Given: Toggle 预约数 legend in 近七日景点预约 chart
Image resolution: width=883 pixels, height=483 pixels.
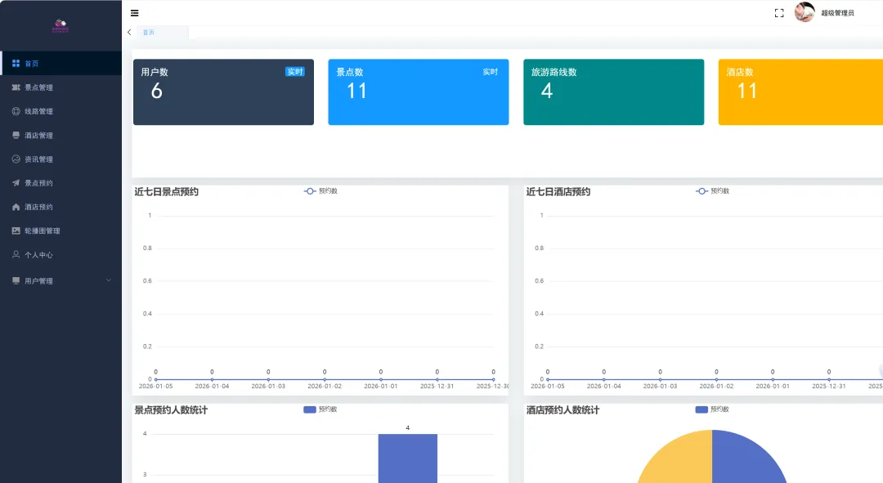Looking at the screenshot, I should tap(321, 191).
